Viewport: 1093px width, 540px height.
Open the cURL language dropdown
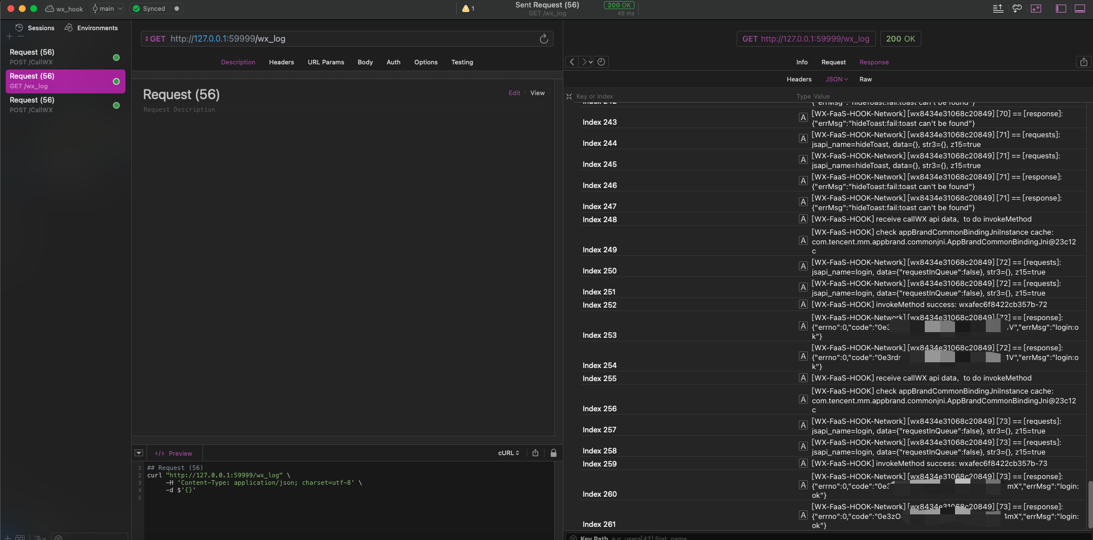pyautogui.click(x=509, y=453)
